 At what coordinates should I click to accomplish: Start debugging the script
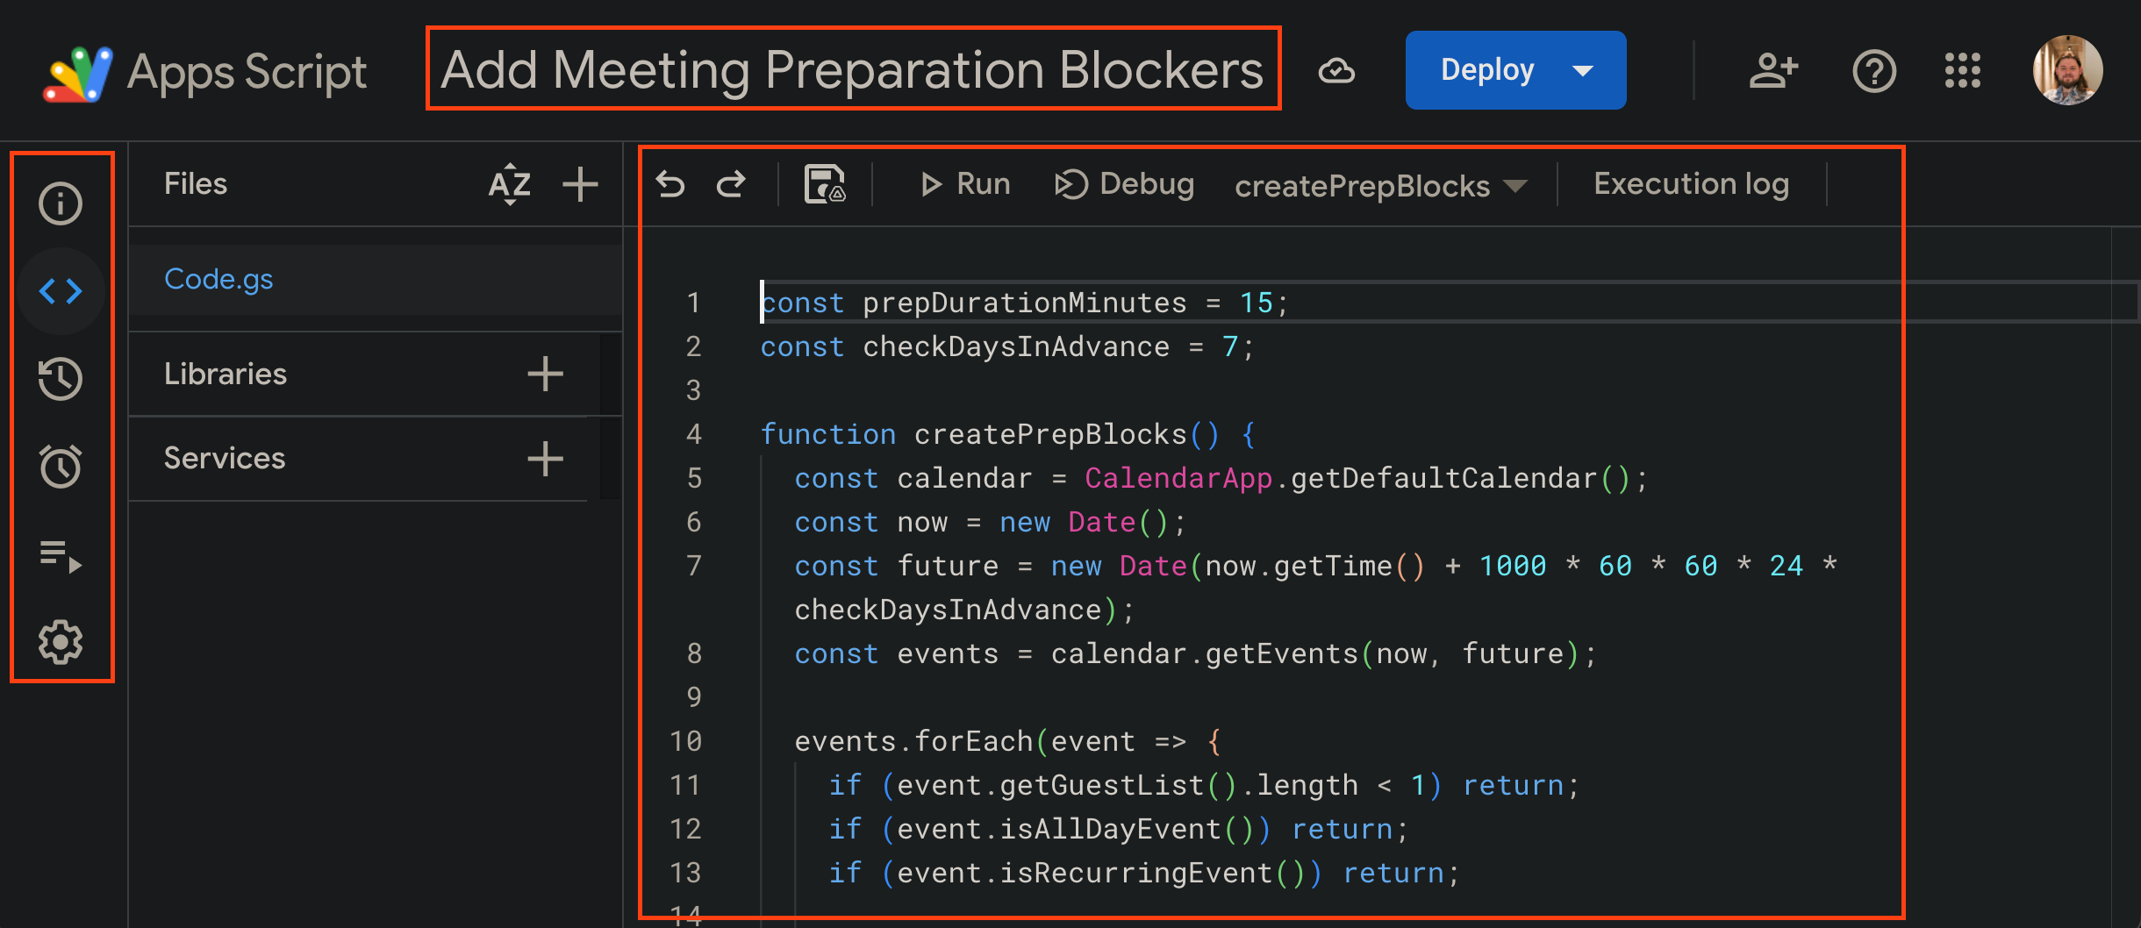coord(1124,184)
